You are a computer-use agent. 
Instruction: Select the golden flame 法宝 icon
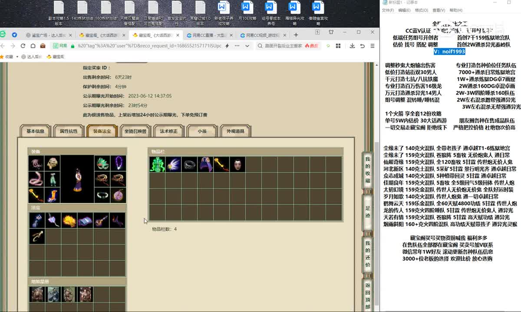[69, 220]
